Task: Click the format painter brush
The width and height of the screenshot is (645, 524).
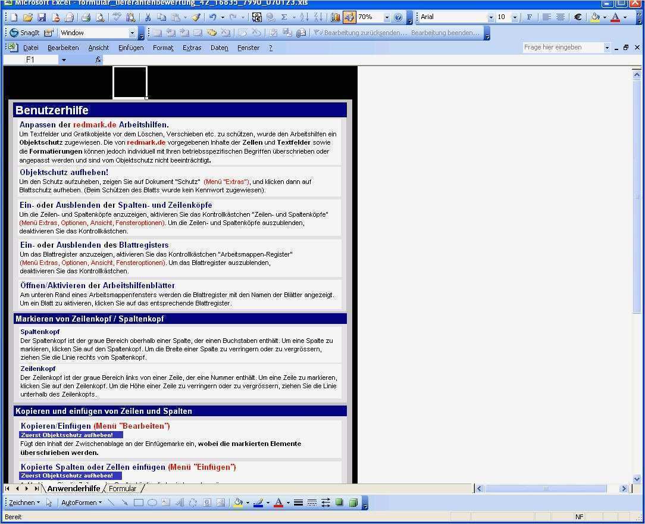Action: (196, 17)
